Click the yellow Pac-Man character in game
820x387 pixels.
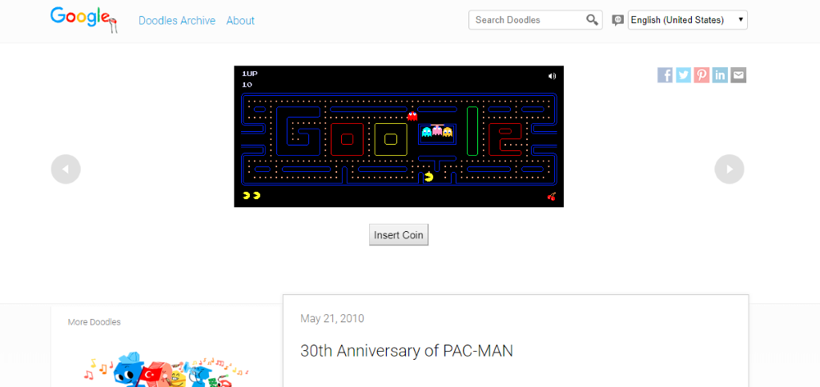pos(429,177)
